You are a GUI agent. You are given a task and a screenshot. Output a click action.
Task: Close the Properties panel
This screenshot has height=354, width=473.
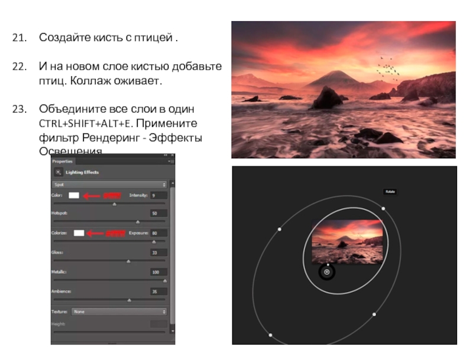point(172,155)
